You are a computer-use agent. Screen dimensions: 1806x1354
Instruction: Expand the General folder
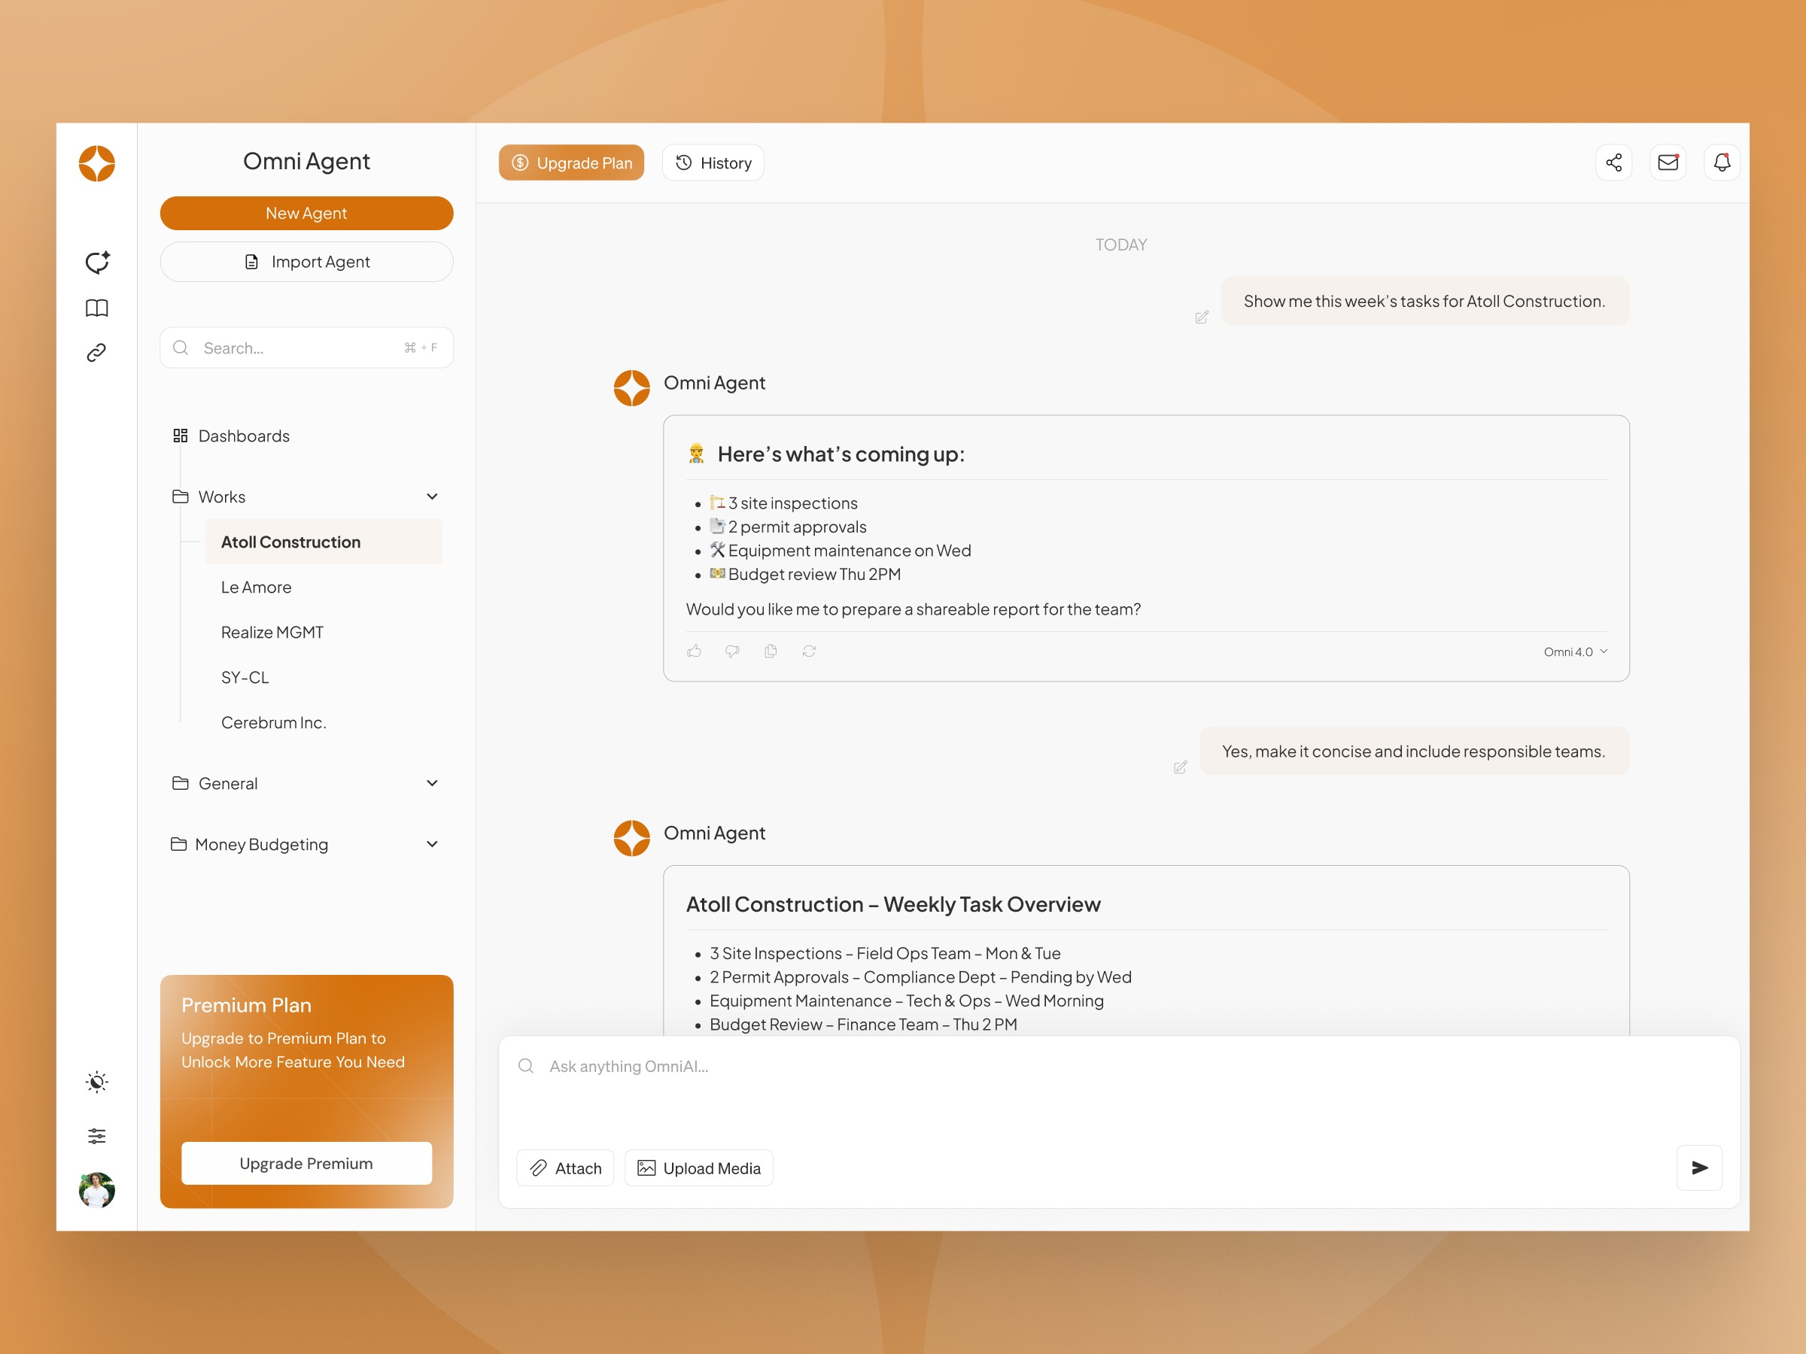tap(432, 783)
